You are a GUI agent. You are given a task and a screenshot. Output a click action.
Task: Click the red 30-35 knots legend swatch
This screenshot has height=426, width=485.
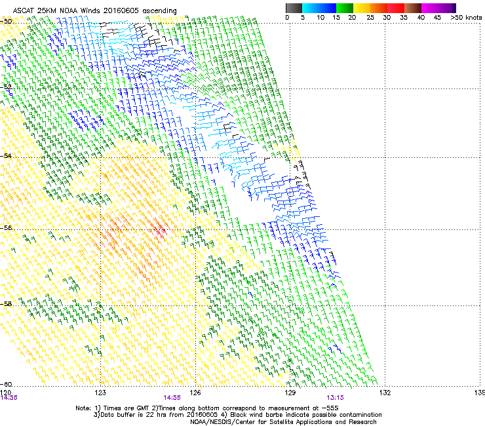tap(396, 8)
